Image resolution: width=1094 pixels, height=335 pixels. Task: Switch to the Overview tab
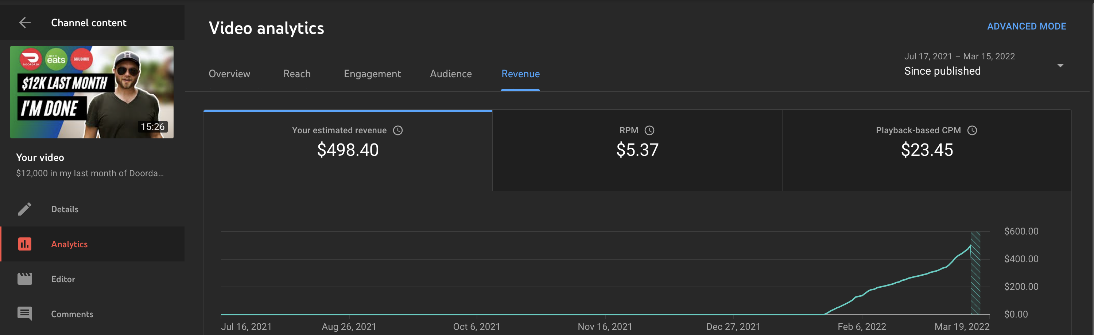229,74
